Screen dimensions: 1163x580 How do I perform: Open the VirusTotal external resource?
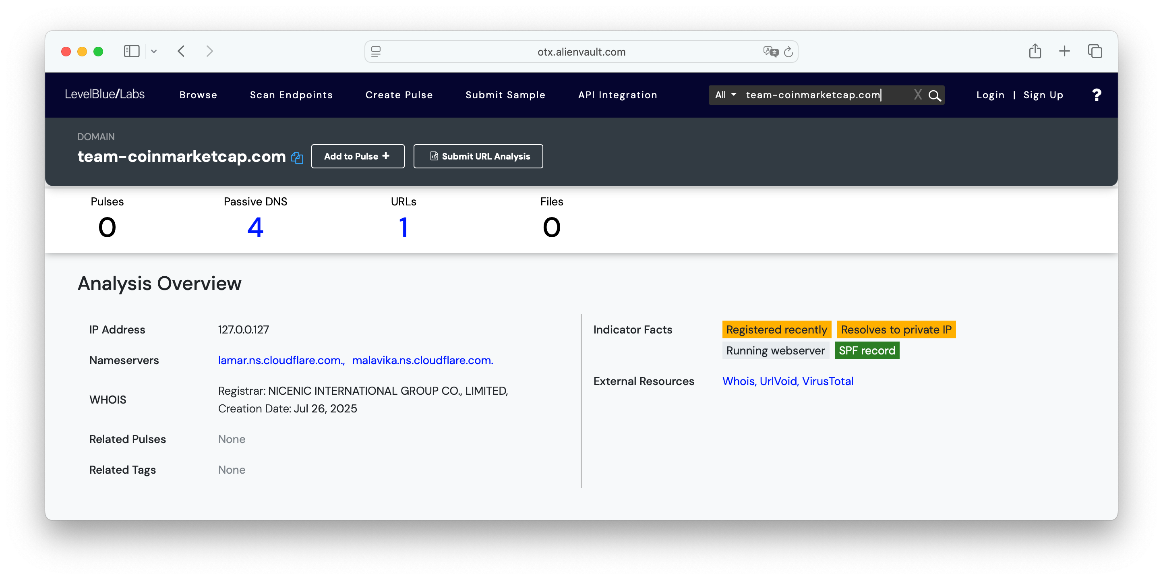(828, 381)
